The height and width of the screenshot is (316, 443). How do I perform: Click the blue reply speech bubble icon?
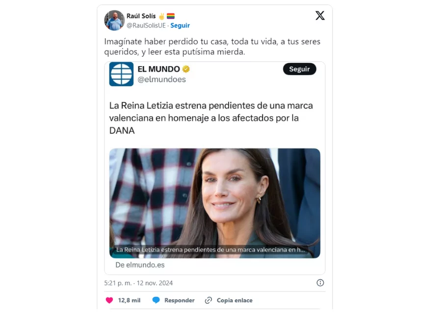(156, 300)
